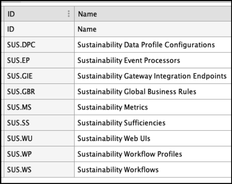Click the ID column header

[39, 14]
